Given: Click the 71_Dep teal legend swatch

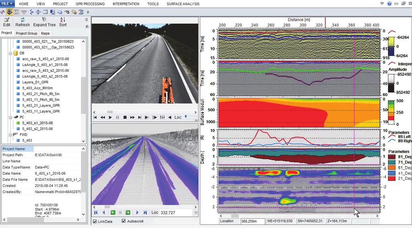Looking at the screenshot, I should (x=392, y=162).
